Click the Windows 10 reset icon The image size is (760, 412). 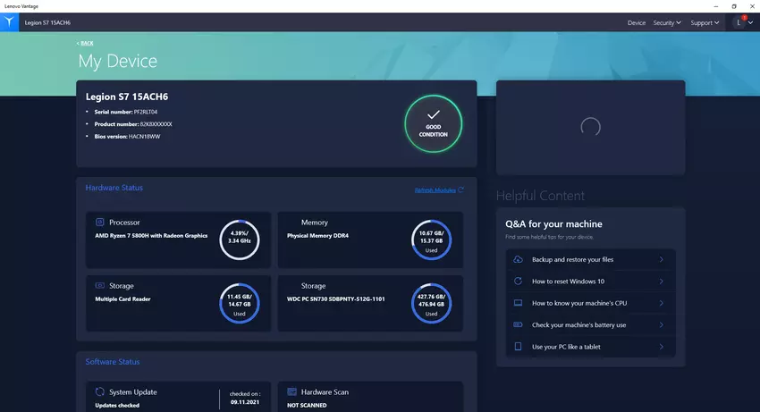pyautogui.click(x=518, y=281)
